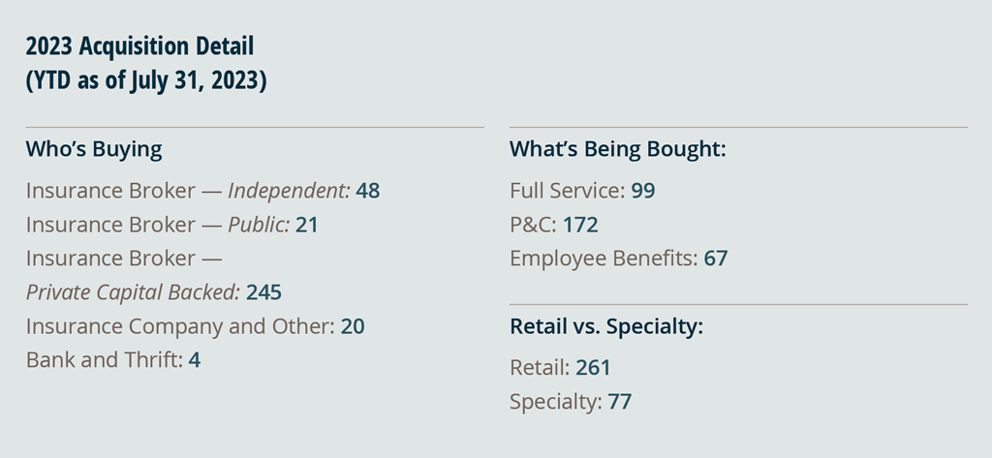Click the Retail count 261
The image size is (992, 458).
pos(593,368)
